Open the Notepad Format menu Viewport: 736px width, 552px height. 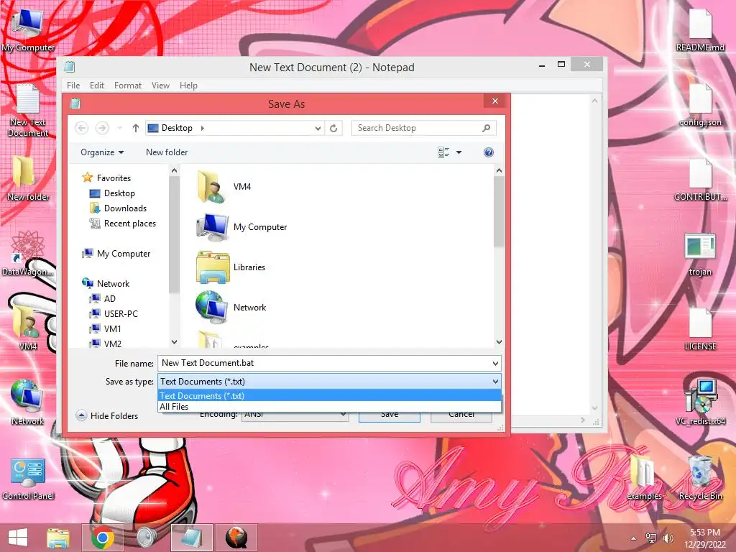coord(128,86)
